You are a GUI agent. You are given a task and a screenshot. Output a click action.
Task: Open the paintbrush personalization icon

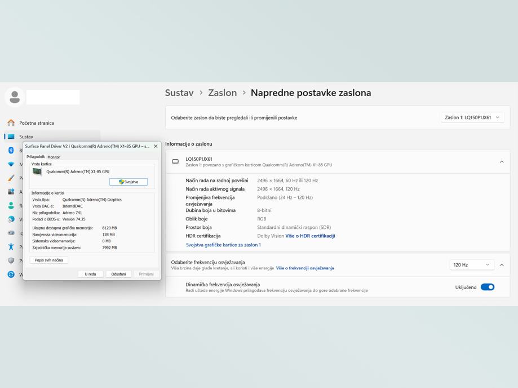point(11,178)
